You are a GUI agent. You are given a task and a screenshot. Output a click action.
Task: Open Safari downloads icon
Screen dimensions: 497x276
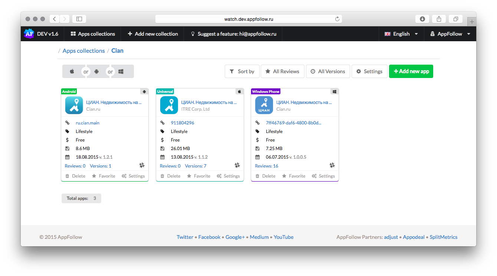(x=422, y=19)
